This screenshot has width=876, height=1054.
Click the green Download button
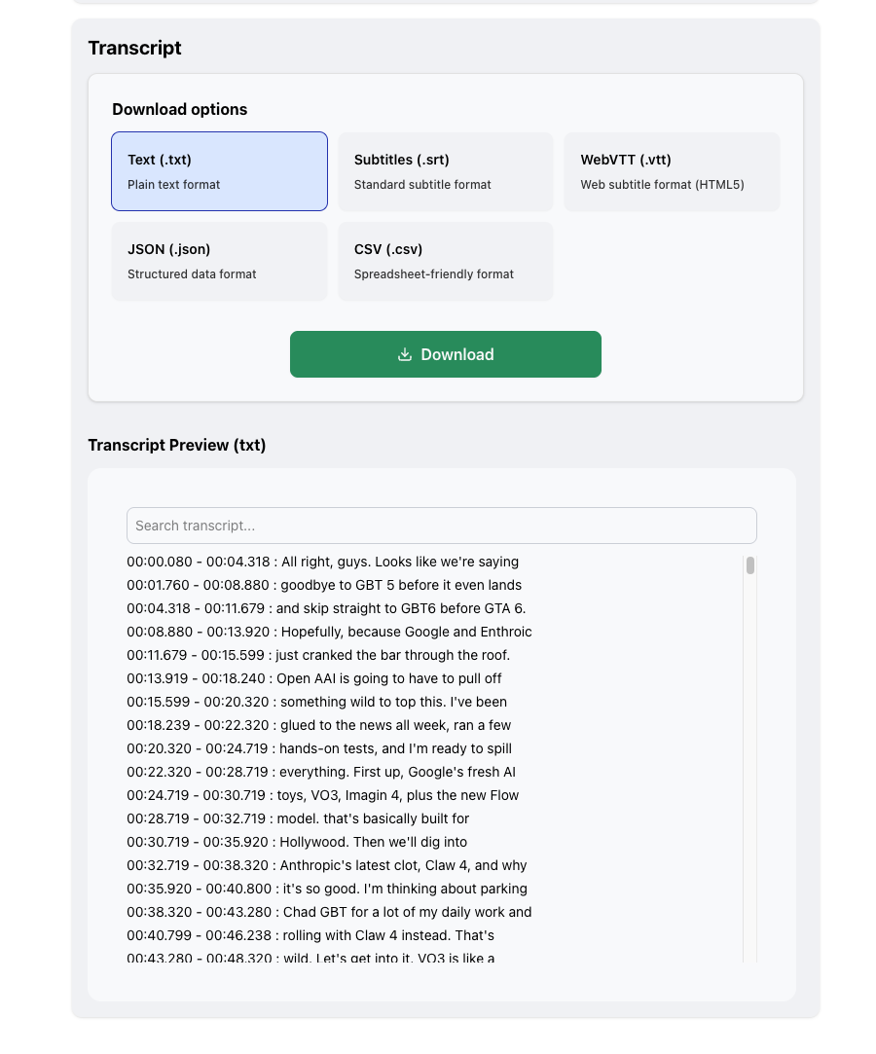coord(446,354)
